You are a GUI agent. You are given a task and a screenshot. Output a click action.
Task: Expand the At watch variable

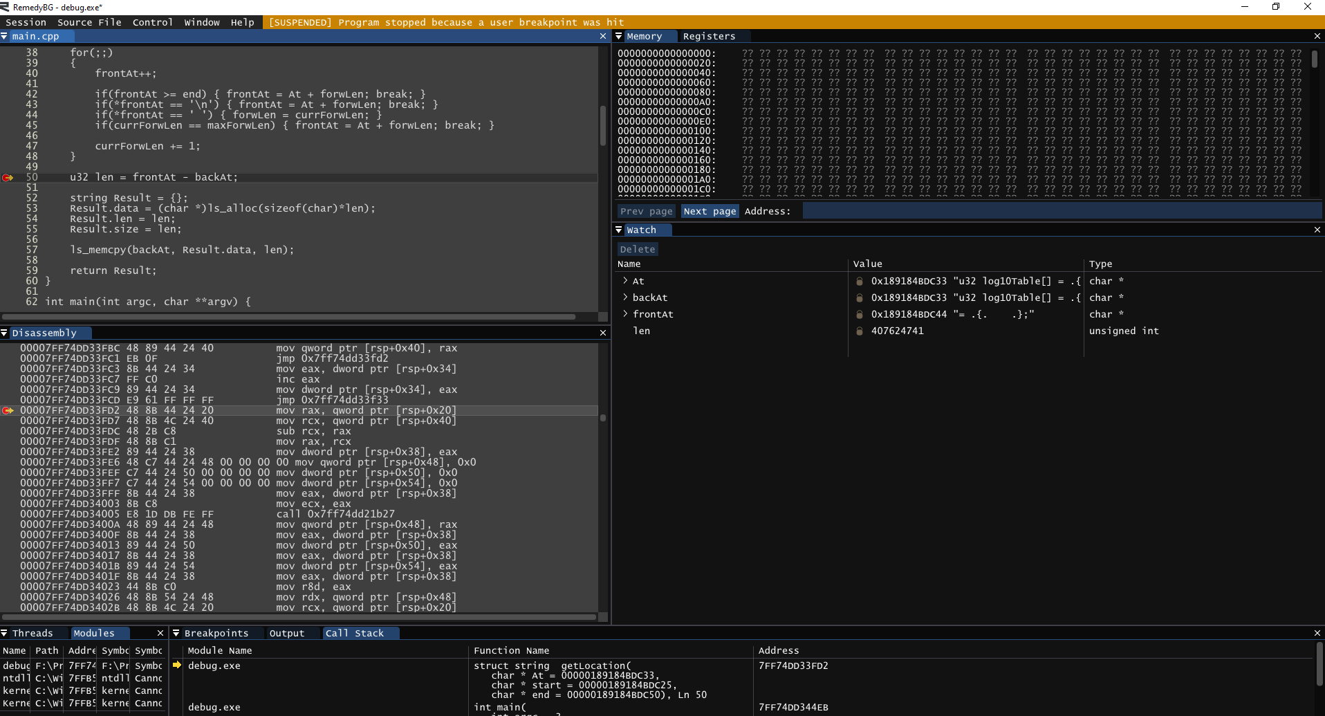point(625,281)
